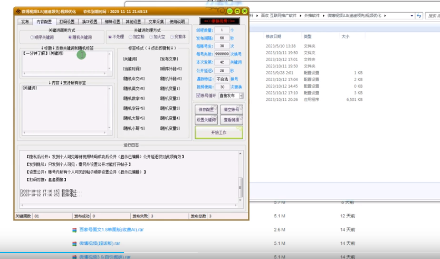Open the 换IP设置 tab
The height and width of the screenshot is (259, 440).
90,22
